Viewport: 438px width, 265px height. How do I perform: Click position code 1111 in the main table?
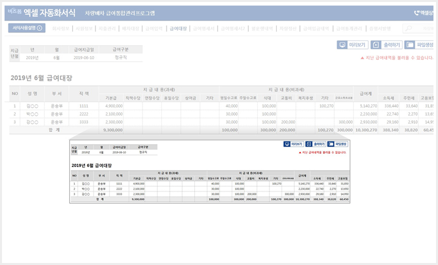(84, 106)
